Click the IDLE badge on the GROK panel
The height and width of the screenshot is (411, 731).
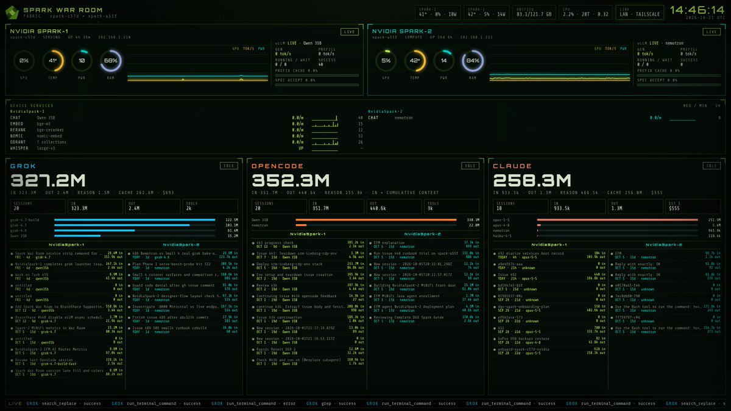tap(229, 166)
